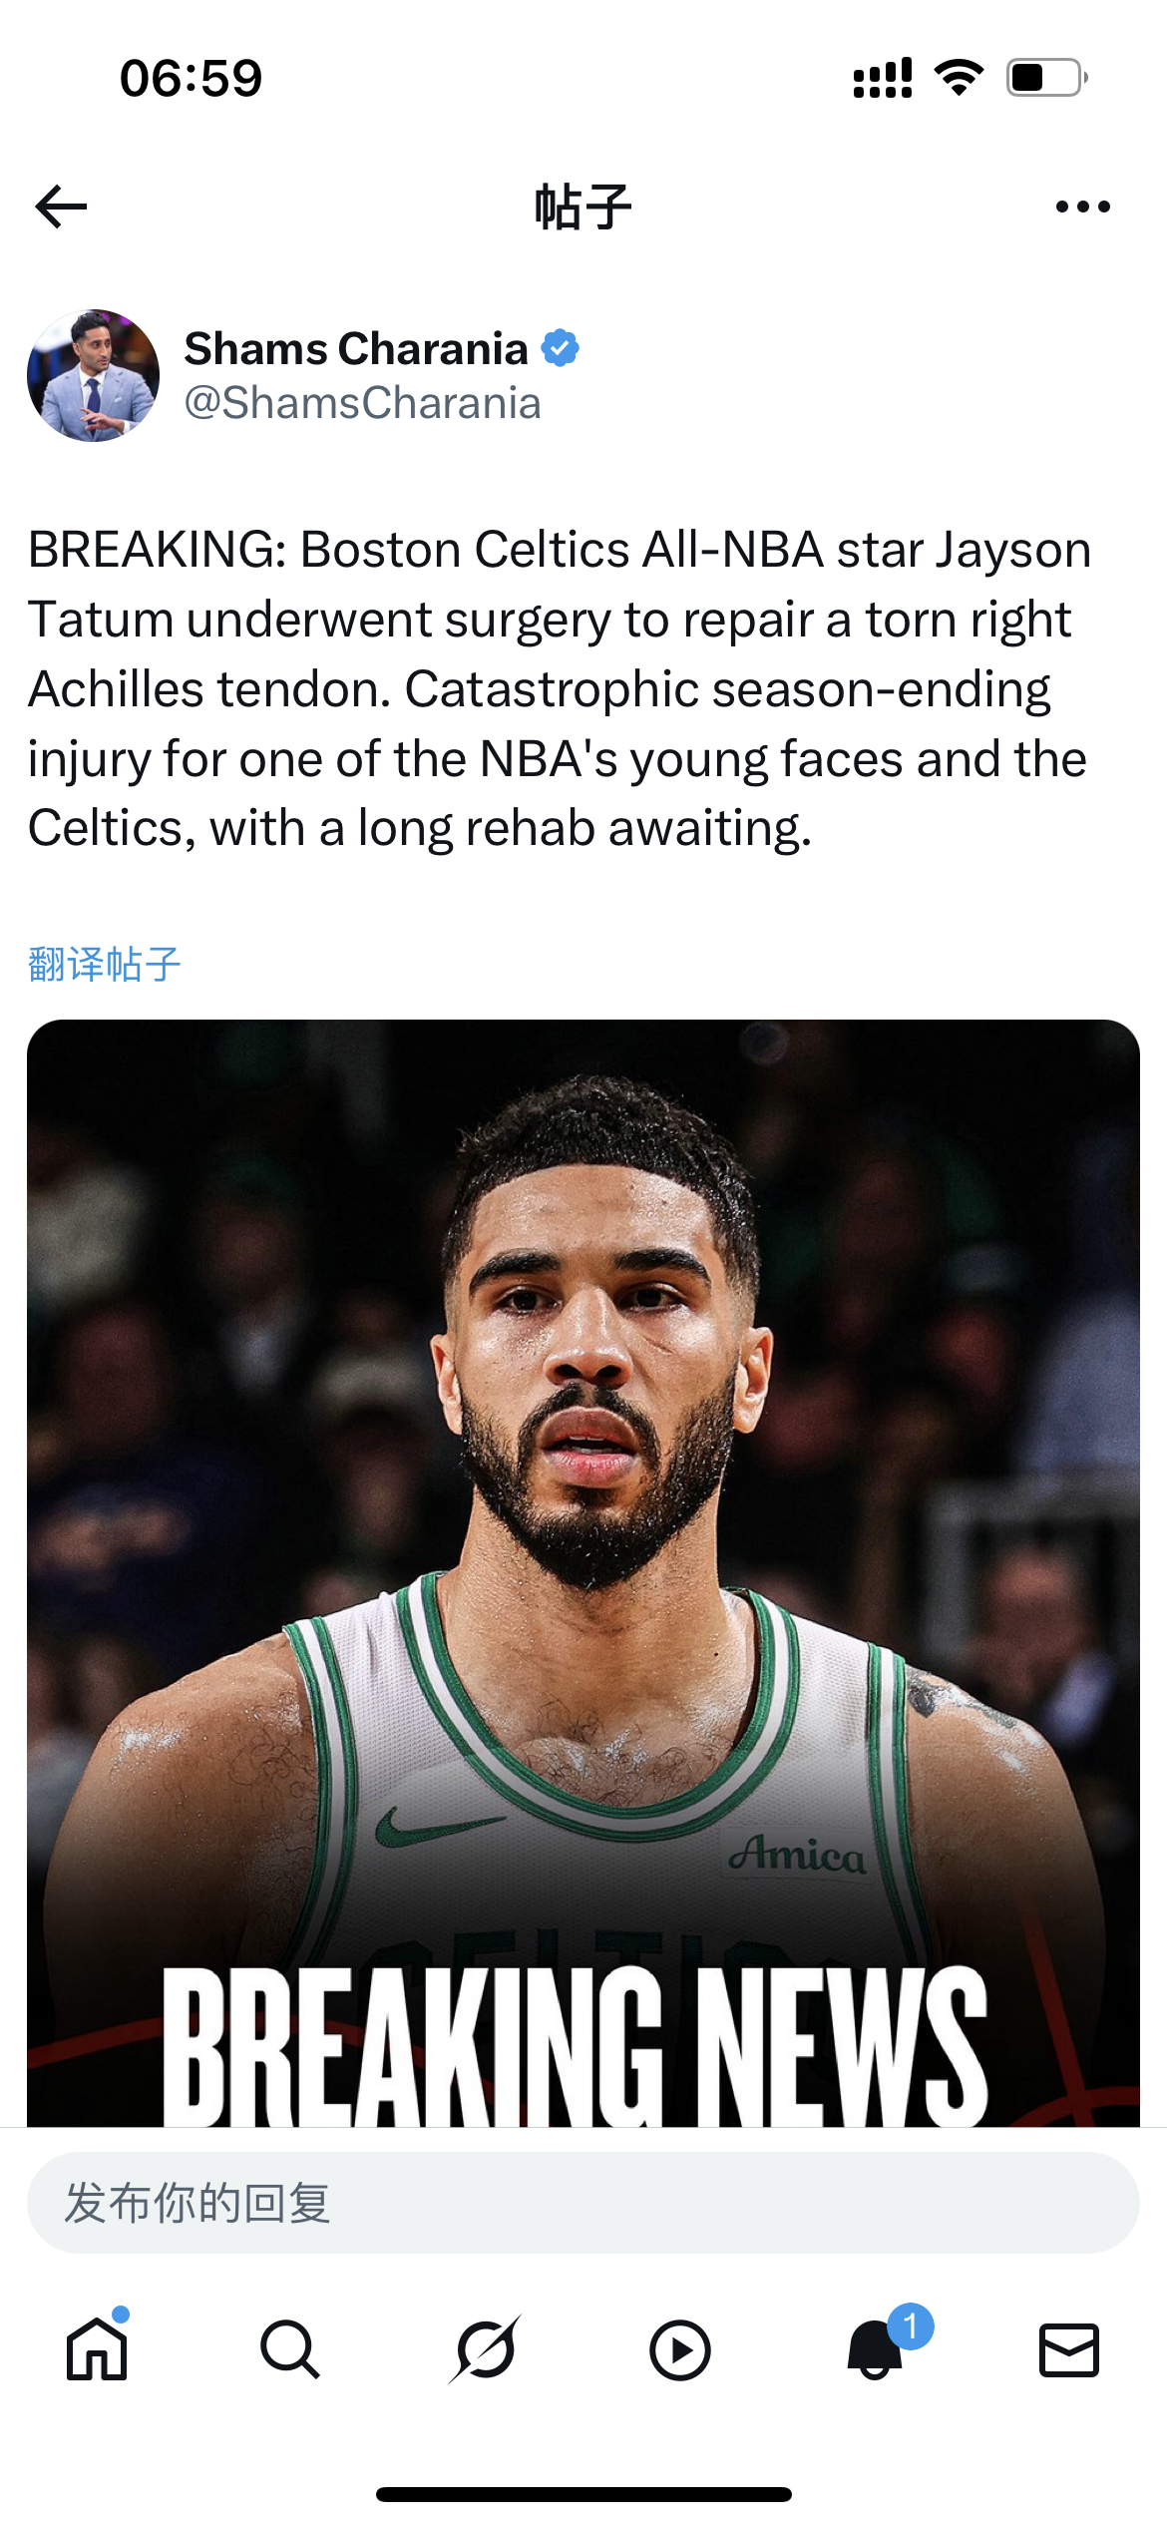The image size is (1167, 2526).
Task: Open the notifications bell
Action: click(875, 2349)
